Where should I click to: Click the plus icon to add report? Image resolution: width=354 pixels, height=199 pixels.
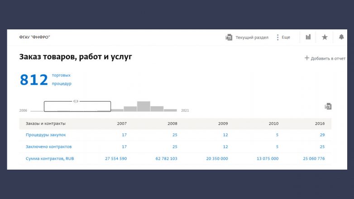(x=306, y=58)
